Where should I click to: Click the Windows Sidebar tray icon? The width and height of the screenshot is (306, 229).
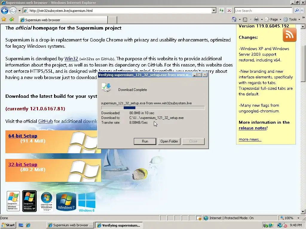coord(271,225)
